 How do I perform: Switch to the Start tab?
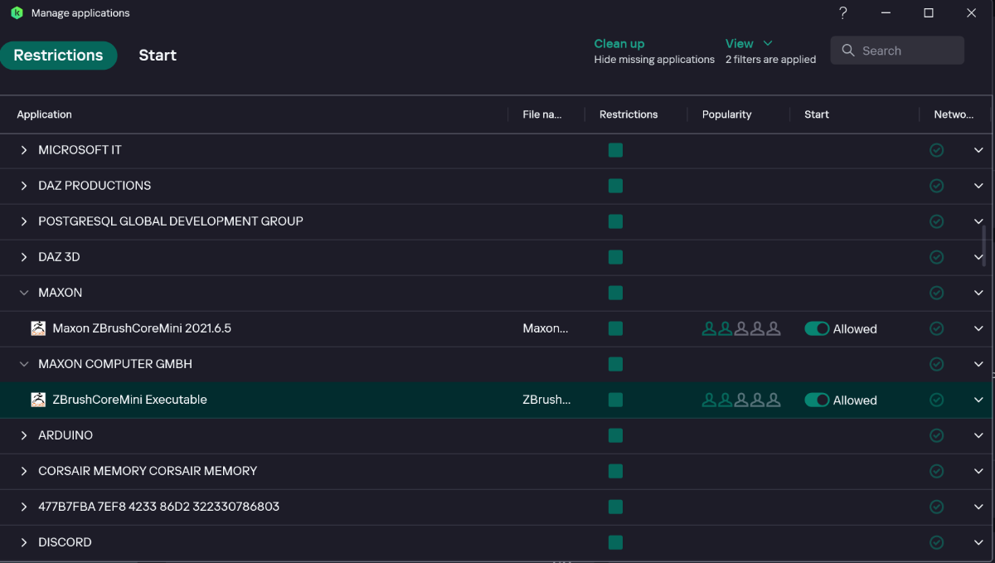(158, 56)
